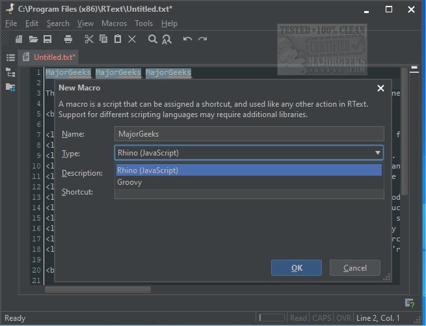
Task: Click the Copy toolbar icon
Action: click(103, 39)
